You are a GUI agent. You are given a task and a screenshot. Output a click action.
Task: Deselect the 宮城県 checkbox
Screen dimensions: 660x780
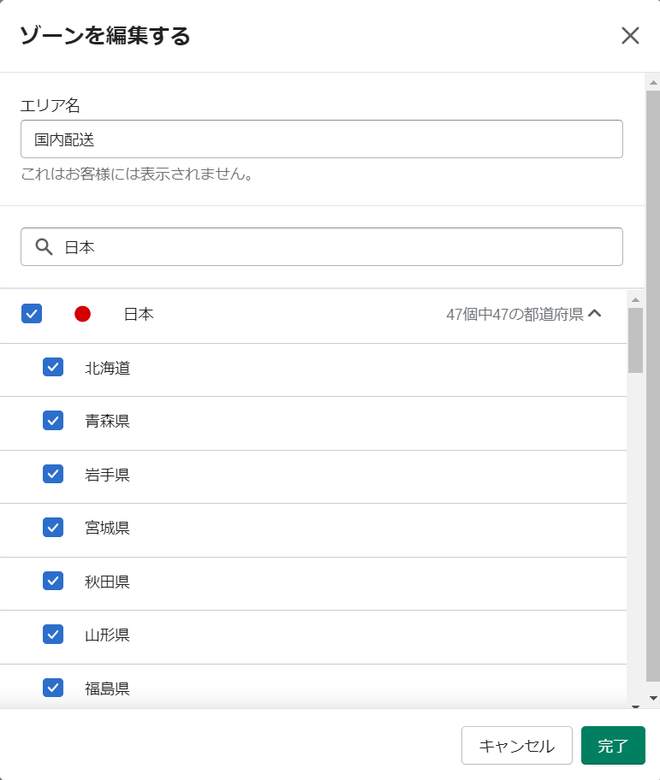click(x=53, y=528)
